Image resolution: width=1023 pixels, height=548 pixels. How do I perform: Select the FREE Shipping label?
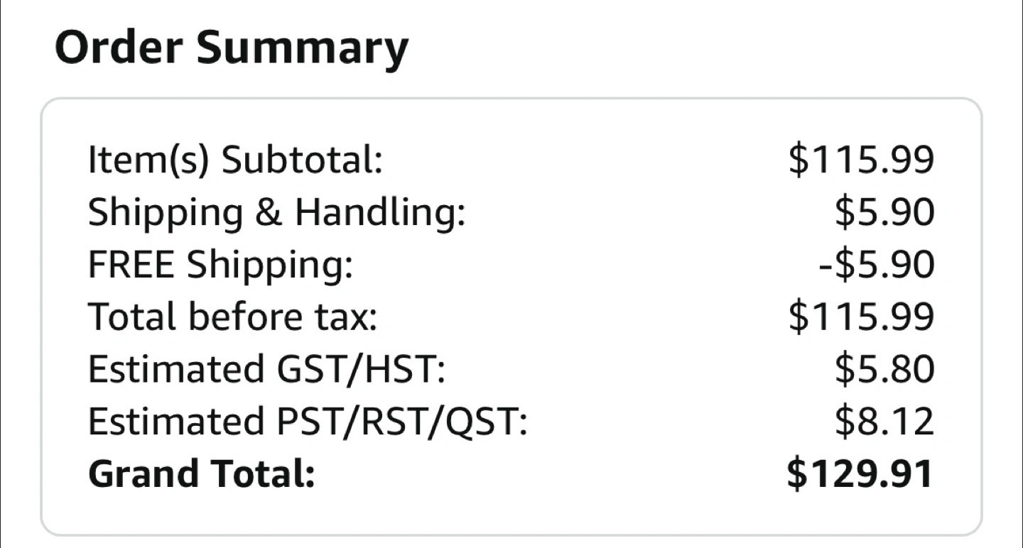(x=220, y=265)
